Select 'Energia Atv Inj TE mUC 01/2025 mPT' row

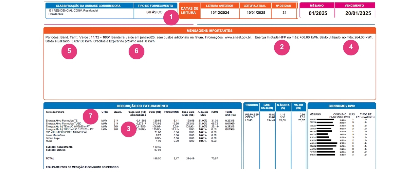coord(67,126)
